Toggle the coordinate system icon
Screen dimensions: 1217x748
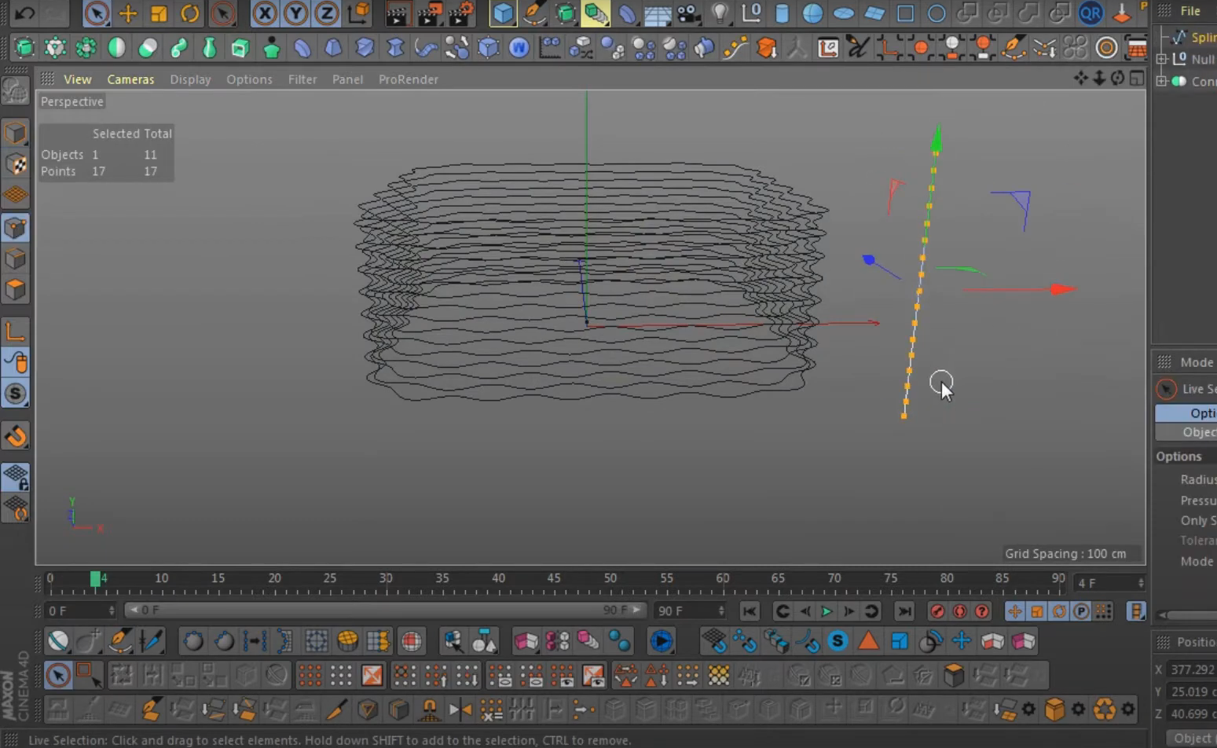point(359,13)
